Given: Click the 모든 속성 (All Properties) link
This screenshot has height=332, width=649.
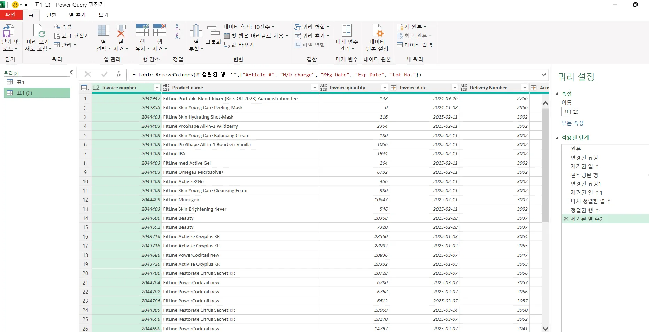Looking at the screenshot, I should (x=572, y=123).
